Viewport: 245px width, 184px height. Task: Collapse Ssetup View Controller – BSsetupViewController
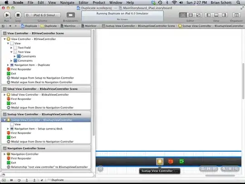pos(5,120)
